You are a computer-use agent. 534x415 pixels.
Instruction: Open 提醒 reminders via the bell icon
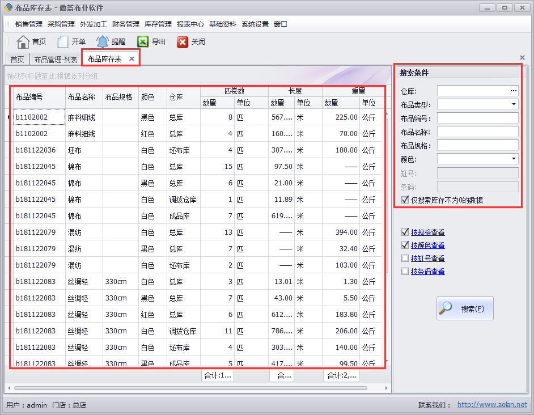pyautogui.click(x=102, y=40)
